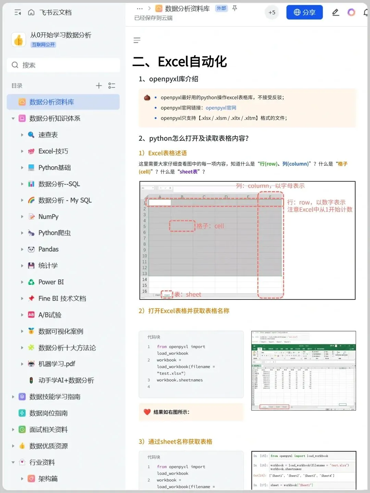
Task: Expand the 架构篇 node arrow
Action: coord(22,479)
